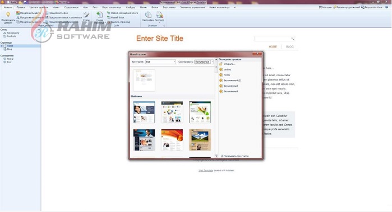Viewport: 392px width, 212px height.
Task: Switch to the Макет ribbon tab
Action: pyautogui.click(x=56, y=7)
